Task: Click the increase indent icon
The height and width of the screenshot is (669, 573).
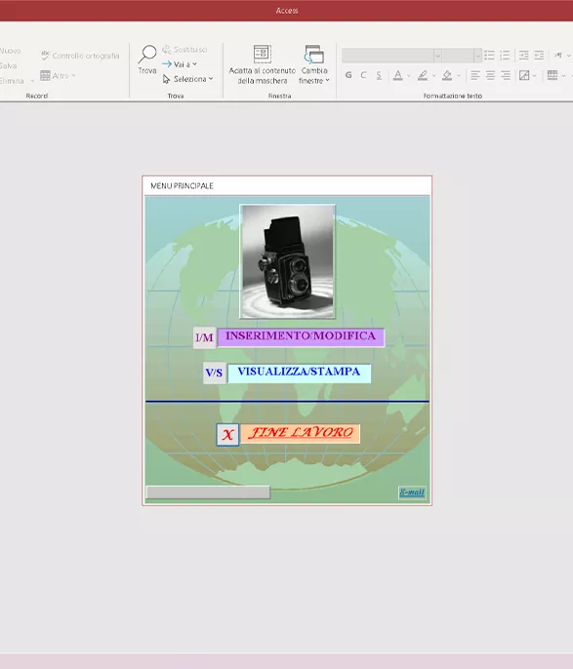Action: tap(524, 56)
